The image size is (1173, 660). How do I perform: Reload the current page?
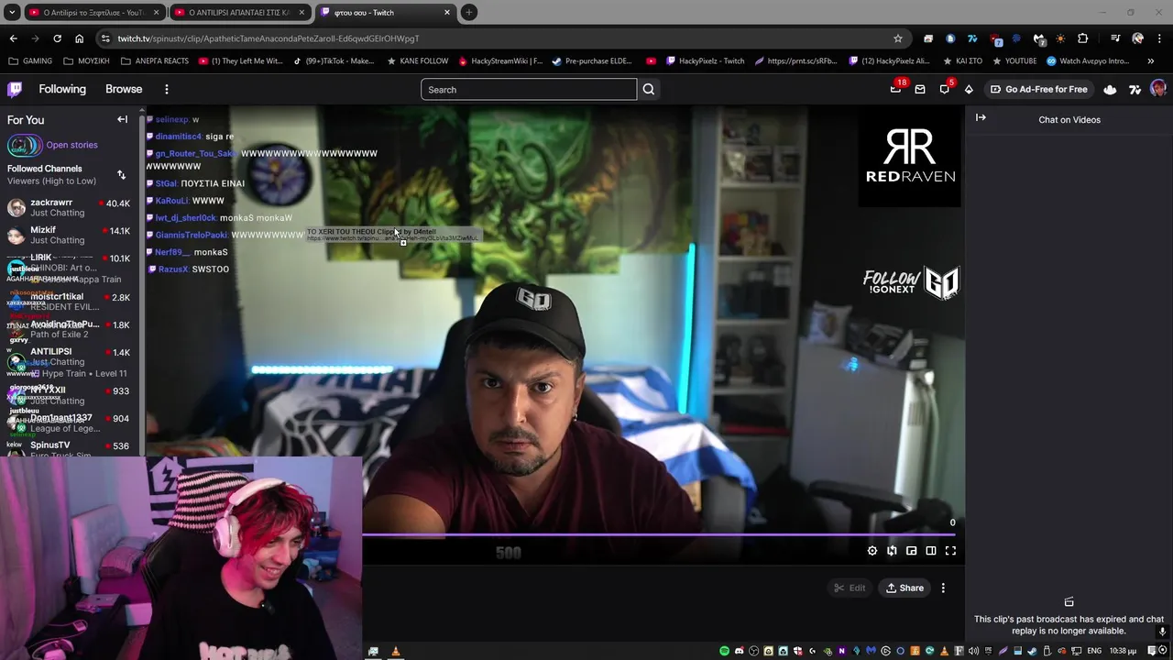pyautogui.click(x=57, y=38)
